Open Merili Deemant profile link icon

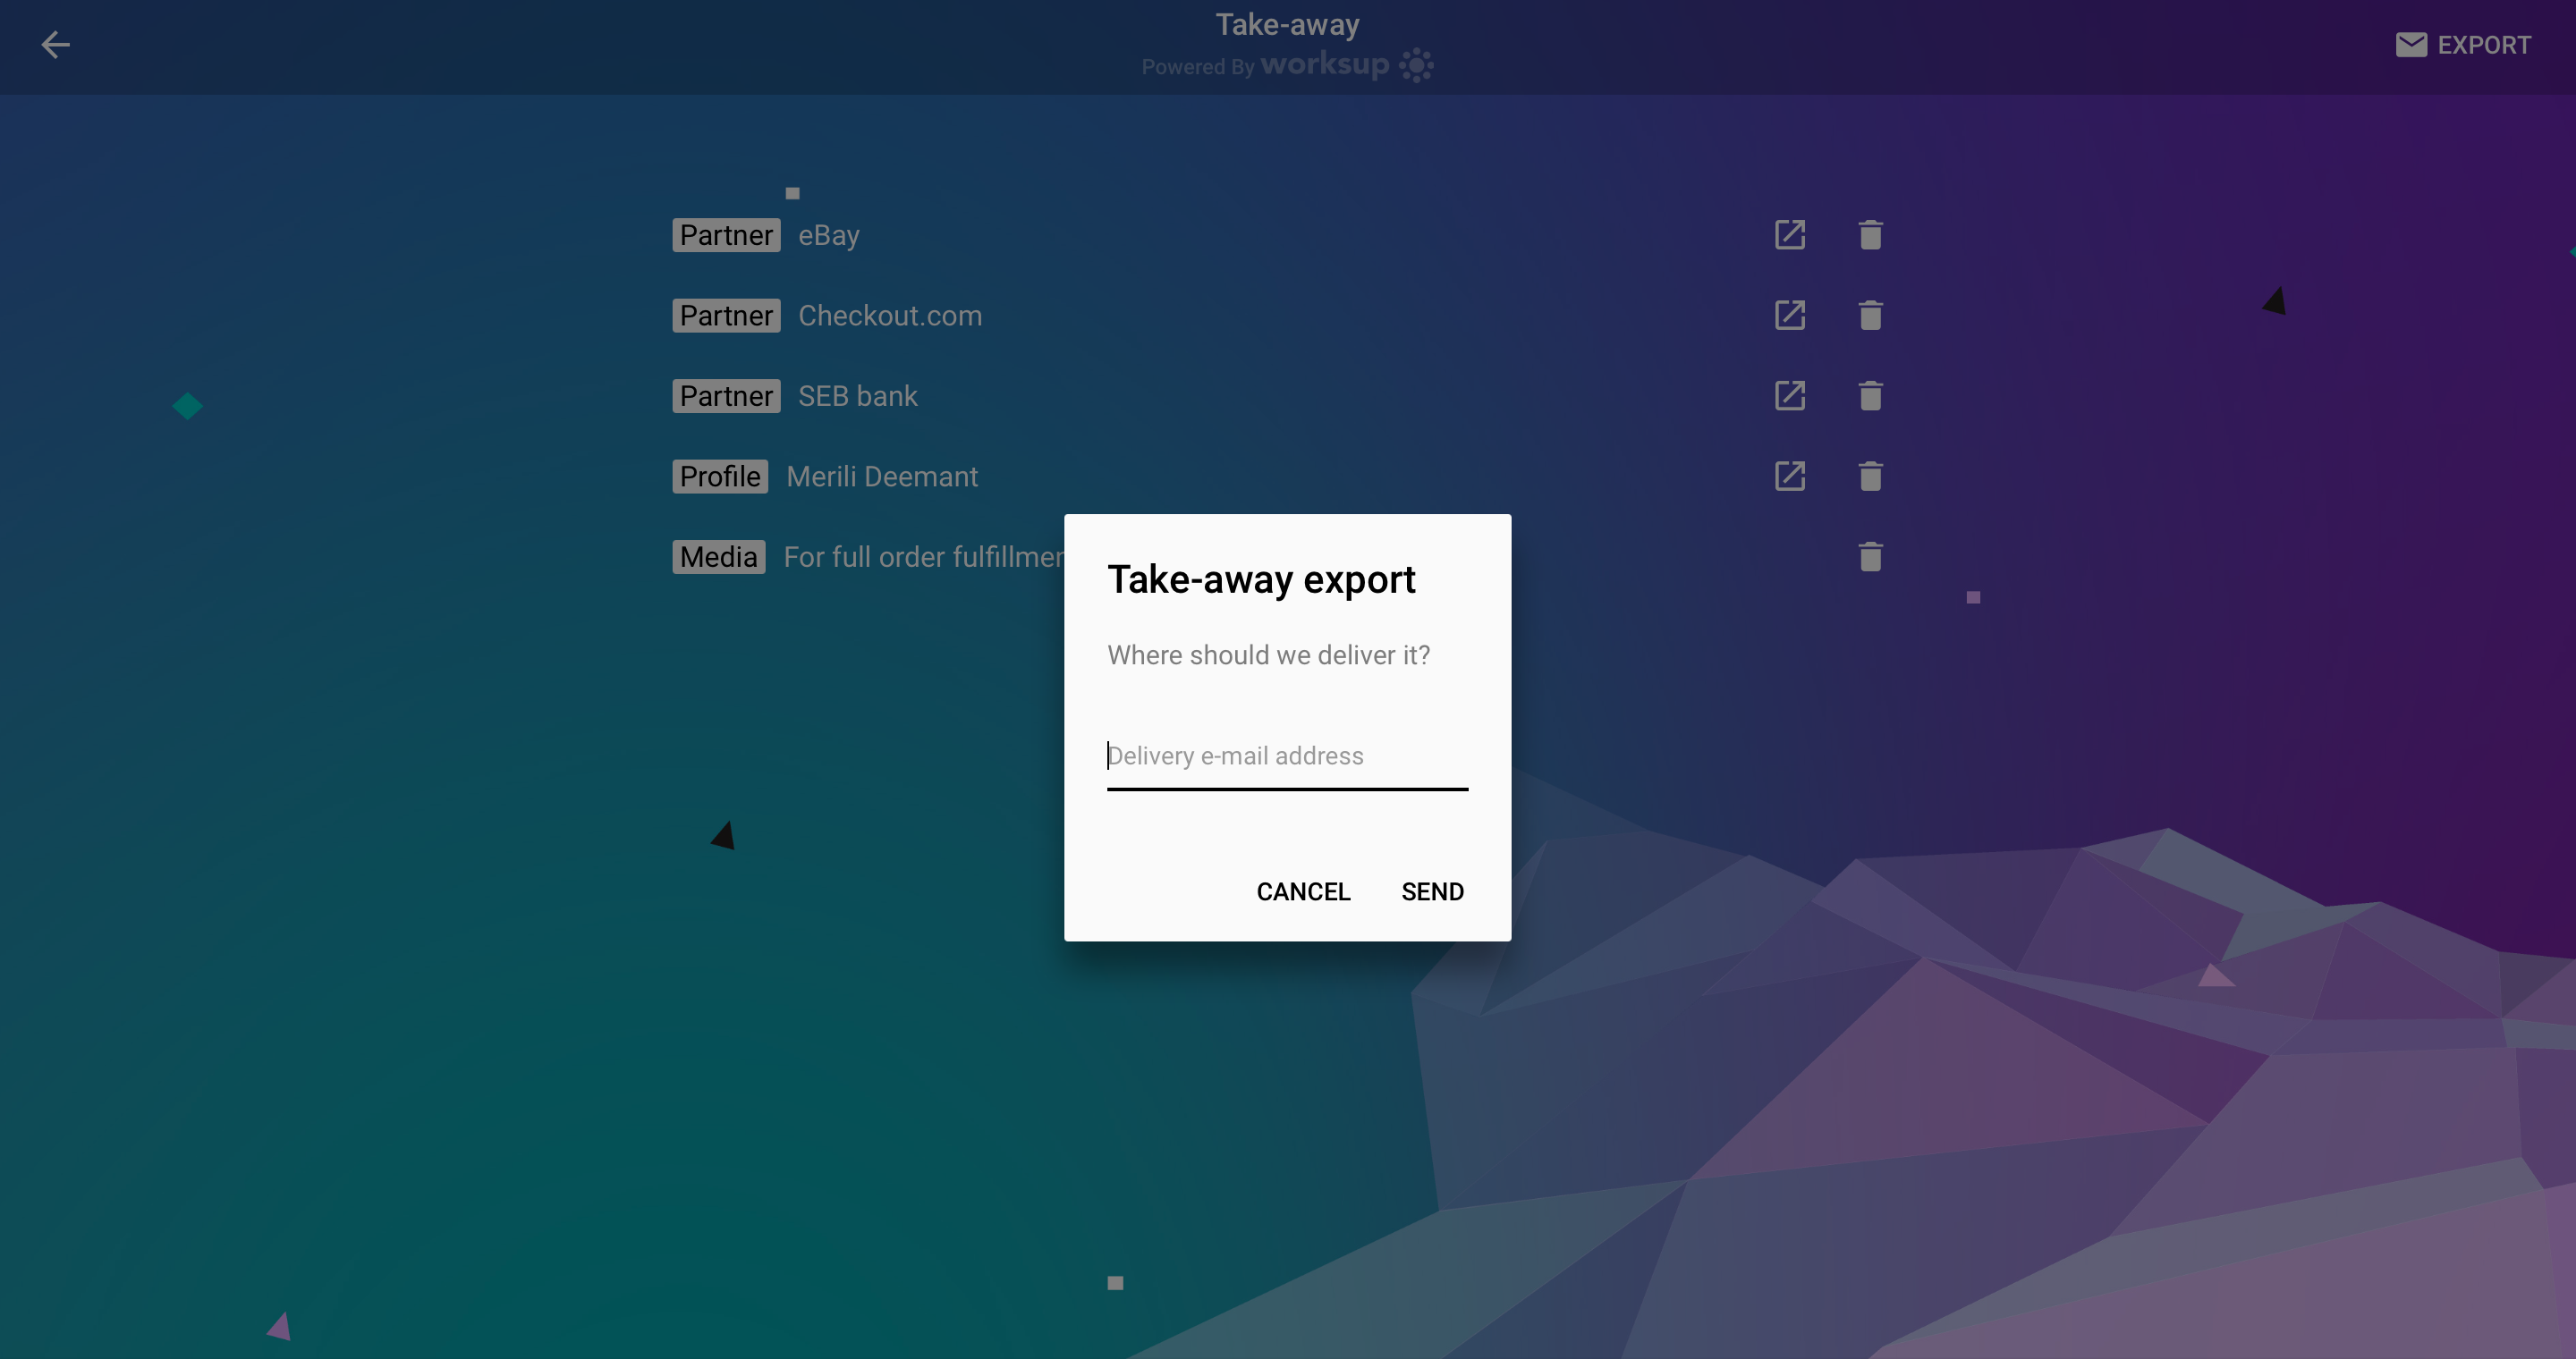click(1790, 476)
